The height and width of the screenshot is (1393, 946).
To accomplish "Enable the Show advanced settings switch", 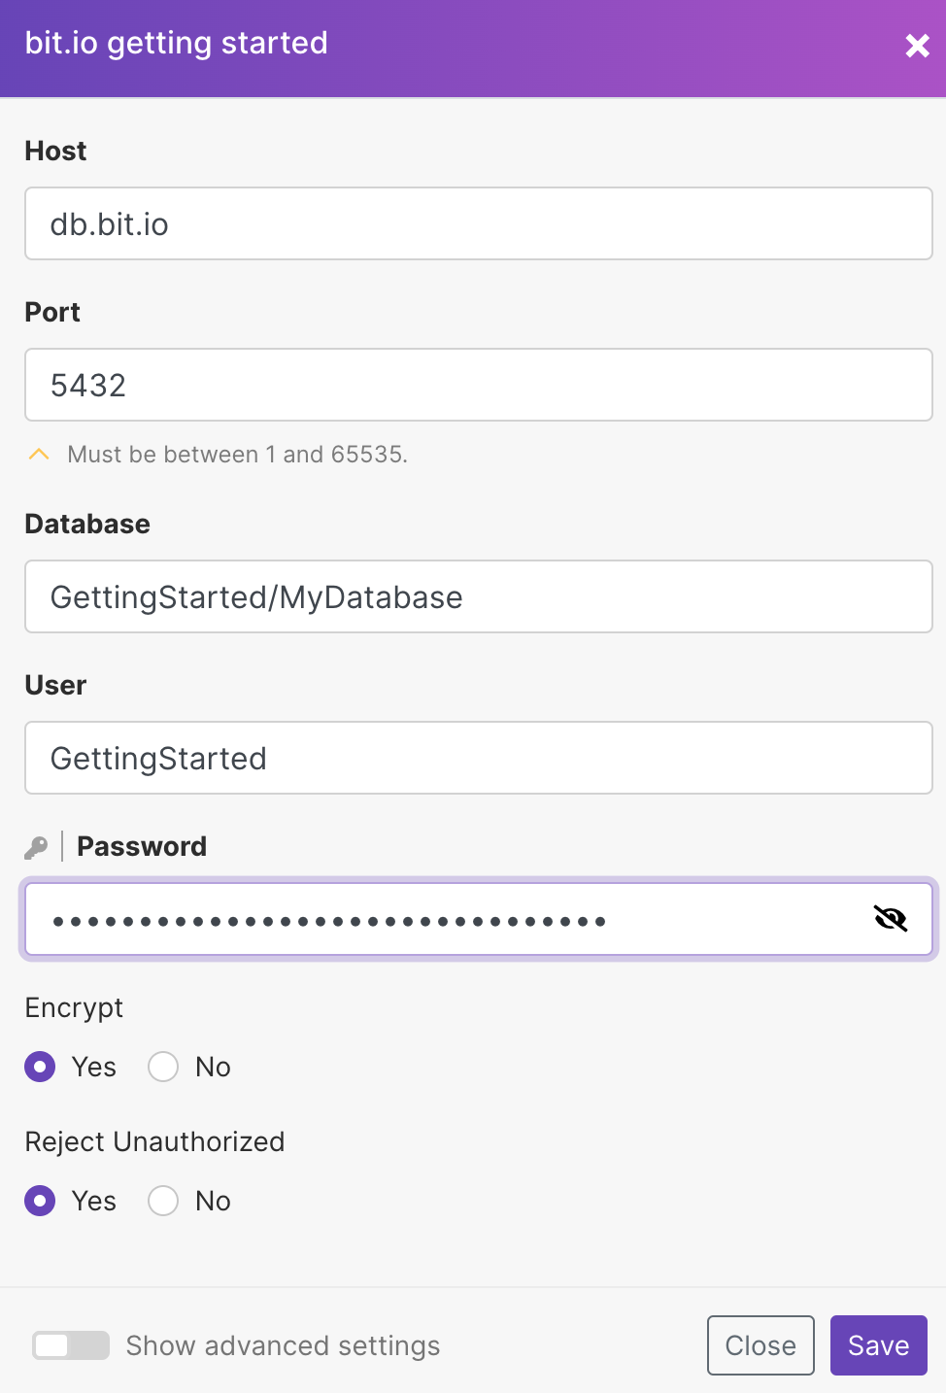I will [71, 1345].
